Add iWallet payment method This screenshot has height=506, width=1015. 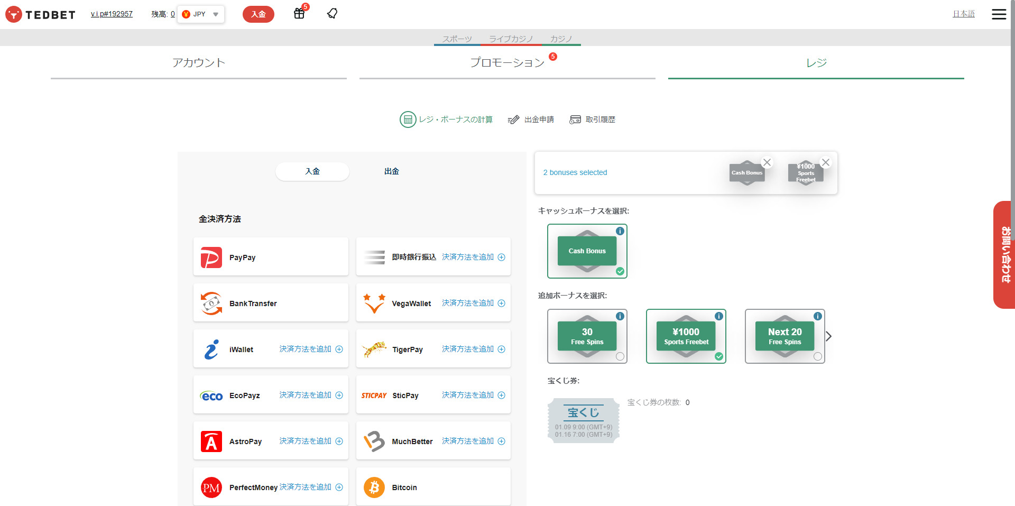311,349
